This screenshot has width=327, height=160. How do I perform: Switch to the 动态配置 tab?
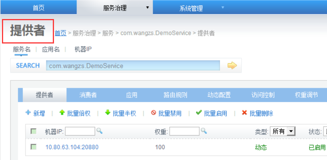click(x=219, y=95)
